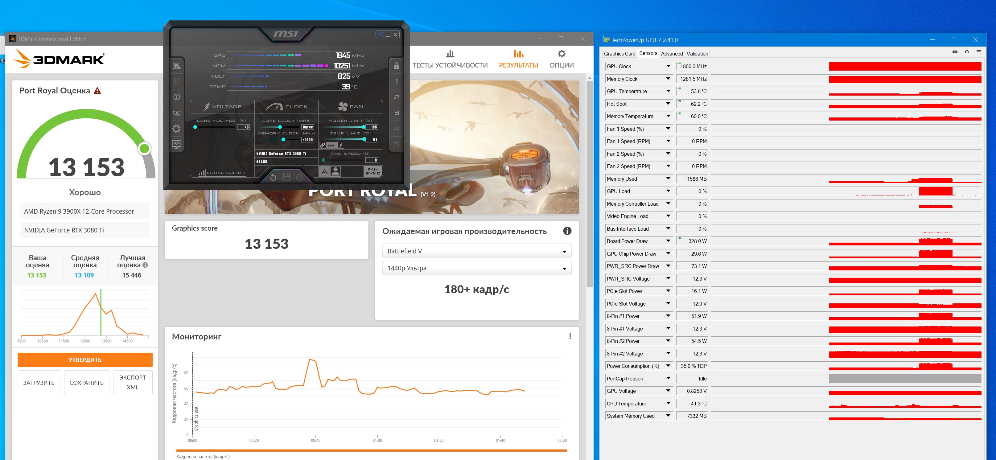
Task: Click the Afterburner information icon
Action: [176, 97]
